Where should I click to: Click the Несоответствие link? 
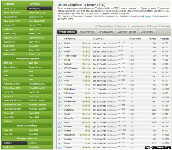(138, 26)
